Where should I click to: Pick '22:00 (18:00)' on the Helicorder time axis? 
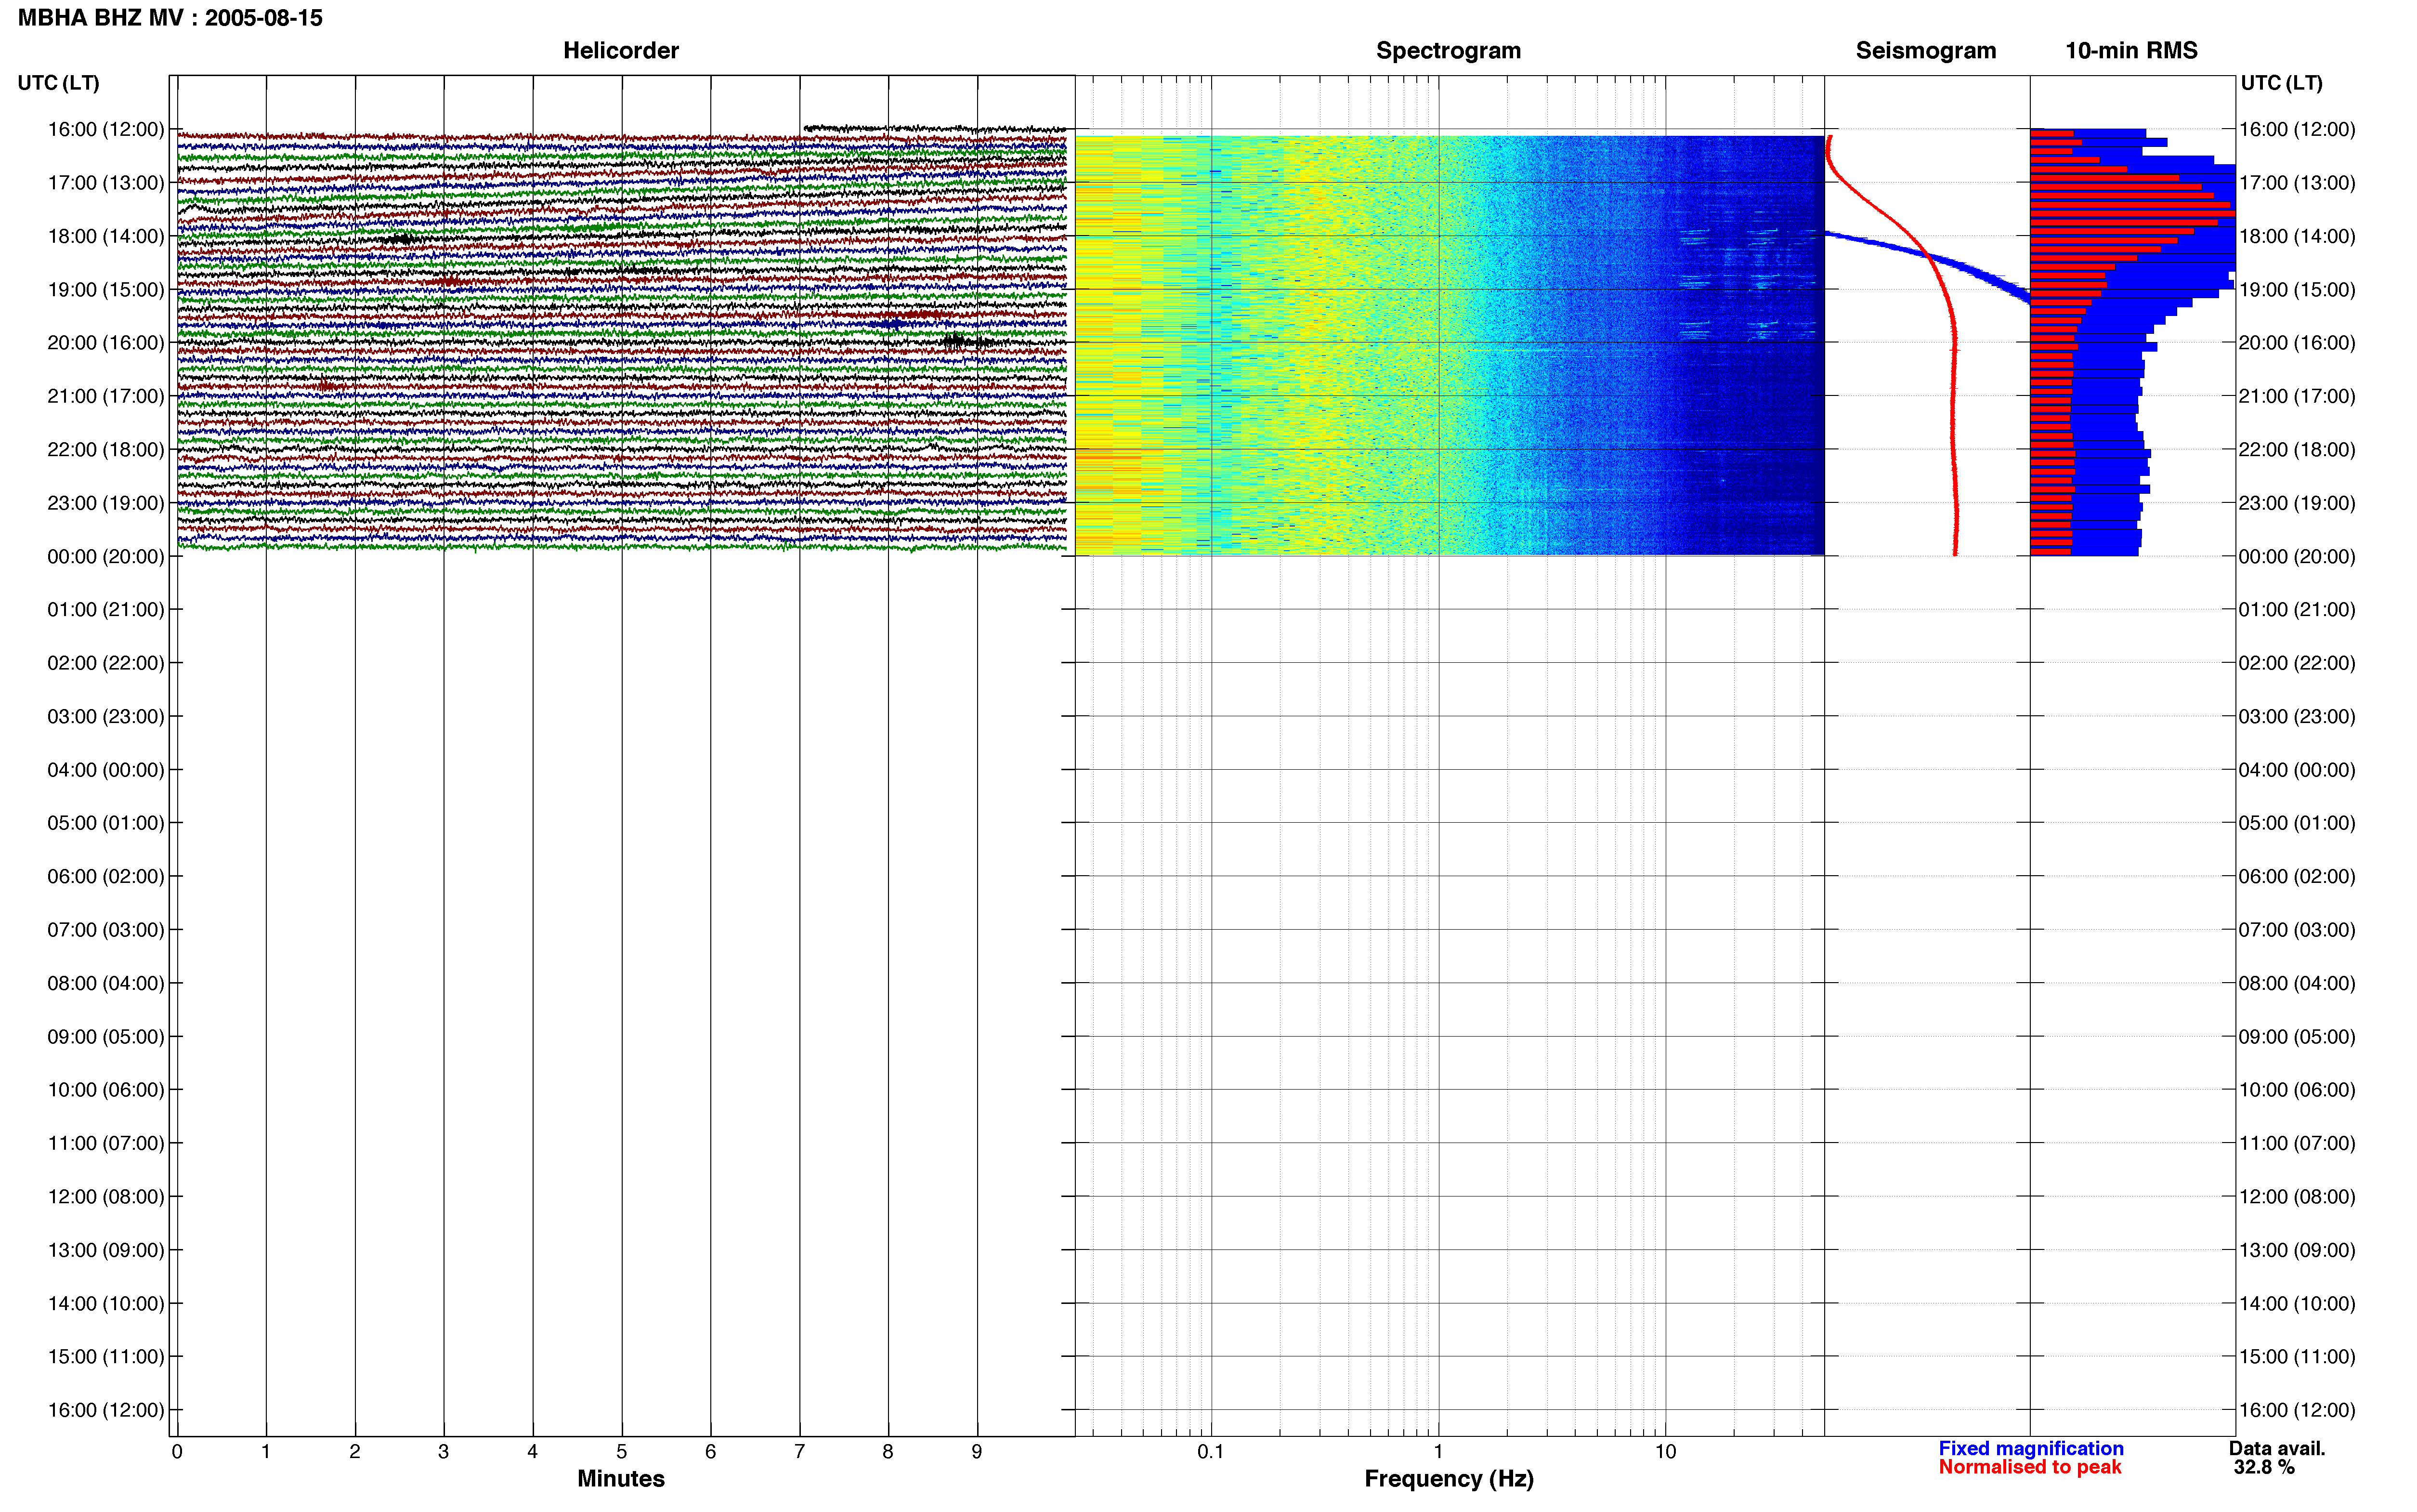[106, 450]
